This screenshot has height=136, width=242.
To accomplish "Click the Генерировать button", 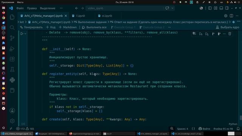I will point(31,27).
